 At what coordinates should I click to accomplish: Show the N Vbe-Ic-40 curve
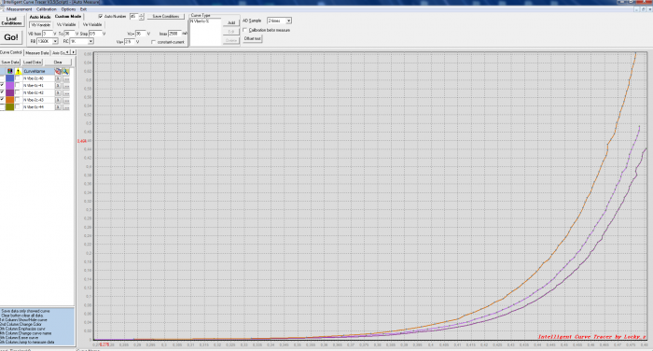pos(2,78)
